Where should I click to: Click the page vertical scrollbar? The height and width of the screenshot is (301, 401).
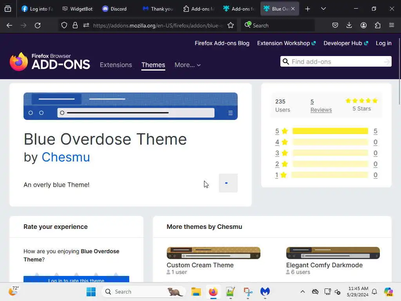[399, 72]
